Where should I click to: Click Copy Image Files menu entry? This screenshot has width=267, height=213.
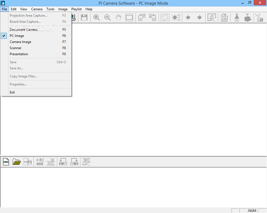(x=36, y=76)
